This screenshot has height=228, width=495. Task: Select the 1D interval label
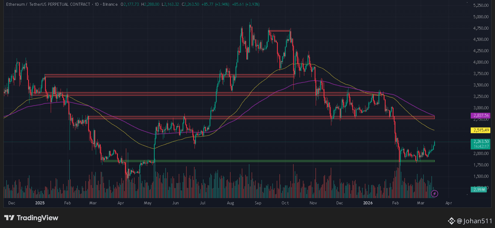point(97,4)
